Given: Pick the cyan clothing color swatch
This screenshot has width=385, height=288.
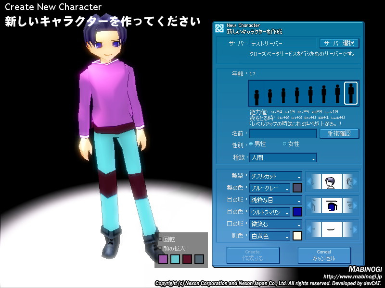Looking at the screenshot, I should point(175,259).
